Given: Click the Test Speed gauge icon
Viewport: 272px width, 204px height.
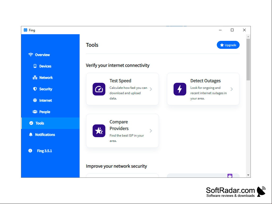Looking at the screenshot, I should click(x=99, y=89).
